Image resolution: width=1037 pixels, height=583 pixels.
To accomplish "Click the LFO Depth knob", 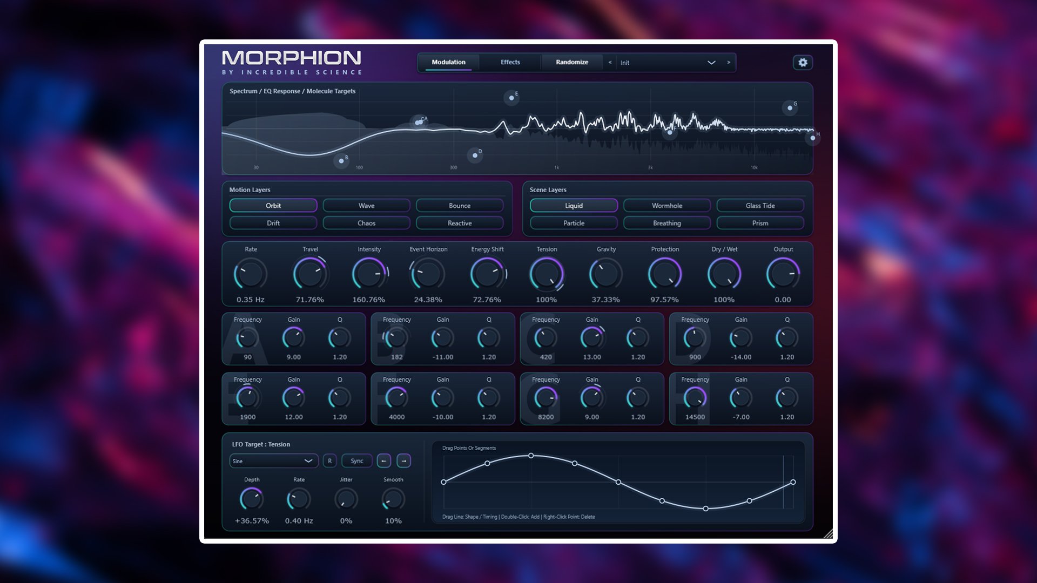I will (x=252, y=499).
